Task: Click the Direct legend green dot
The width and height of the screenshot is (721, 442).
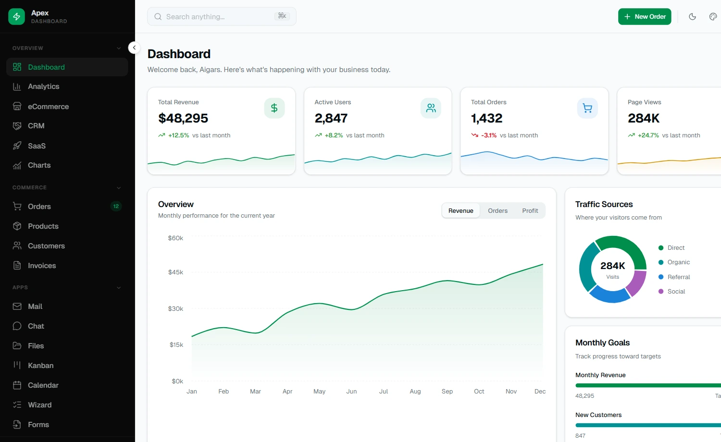Action: tap(661, 248)
